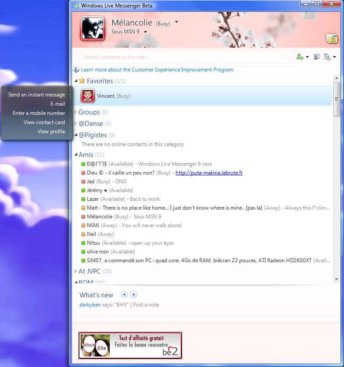Open the status dropdown next to Mélancolie (Busy)
Image resolution: width=344 pixels, height=367 pixels.
click(x=176, y=22)
